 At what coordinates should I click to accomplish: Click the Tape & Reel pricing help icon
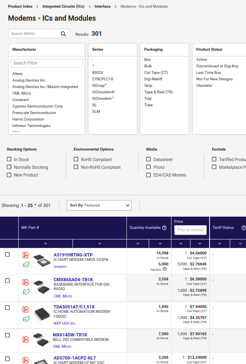coord(165,269)
